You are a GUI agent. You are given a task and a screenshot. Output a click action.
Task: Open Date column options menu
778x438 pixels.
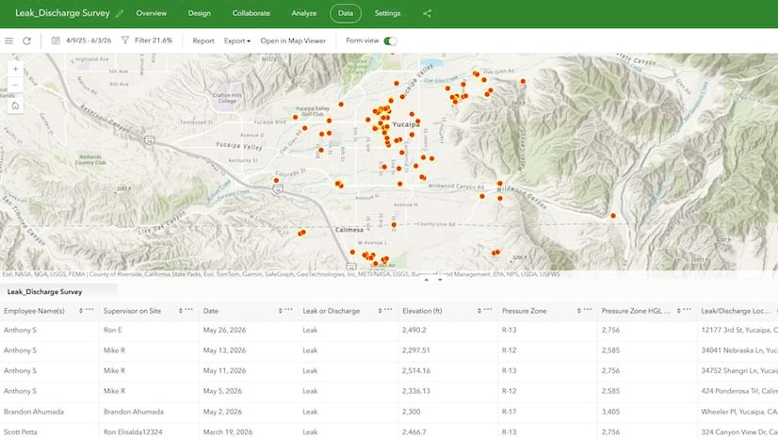tap(289, 310)
